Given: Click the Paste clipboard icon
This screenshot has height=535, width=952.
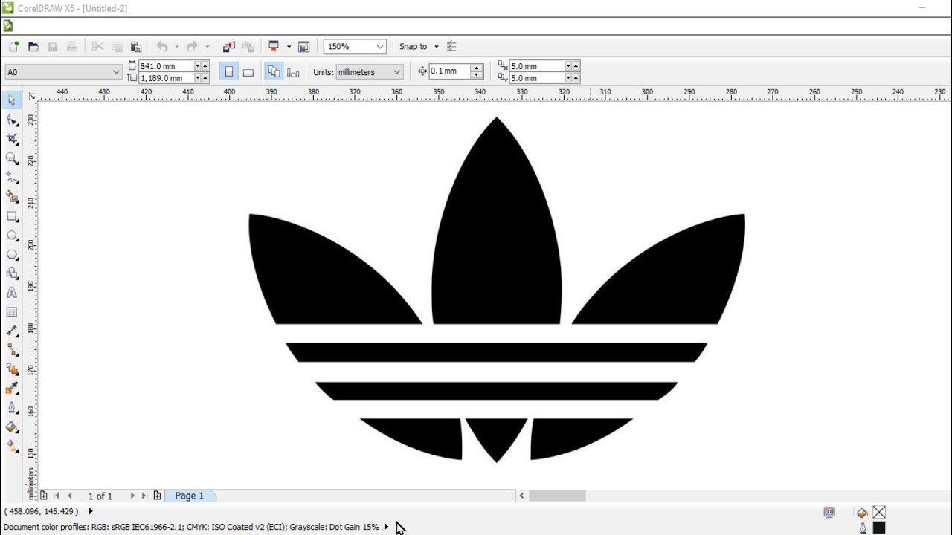Looking at the screenshot, I should tap(136, 46).
